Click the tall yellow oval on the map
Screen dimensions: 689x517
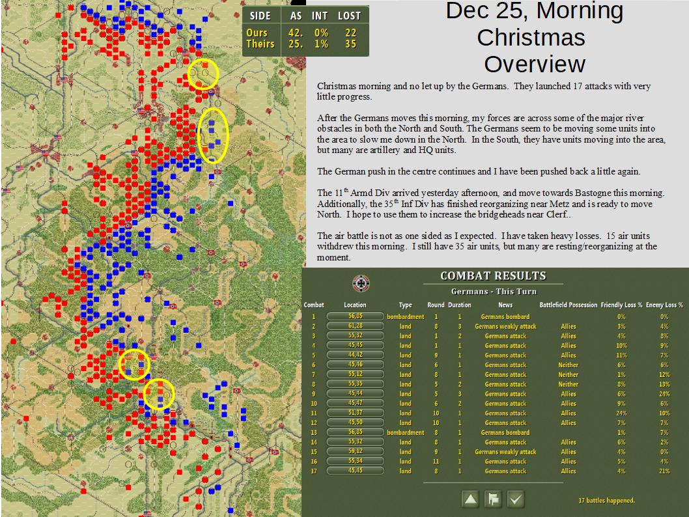[213, 135]
